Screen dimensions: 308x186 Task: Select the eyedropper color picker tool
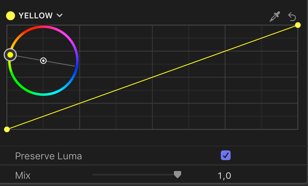coord(275,17)
